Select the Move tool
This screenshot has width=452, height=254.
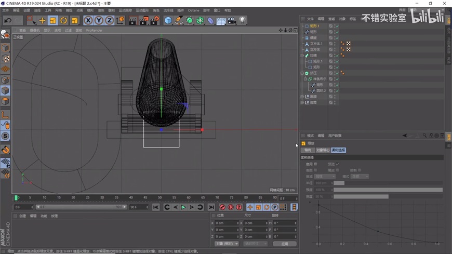(42, 21)
